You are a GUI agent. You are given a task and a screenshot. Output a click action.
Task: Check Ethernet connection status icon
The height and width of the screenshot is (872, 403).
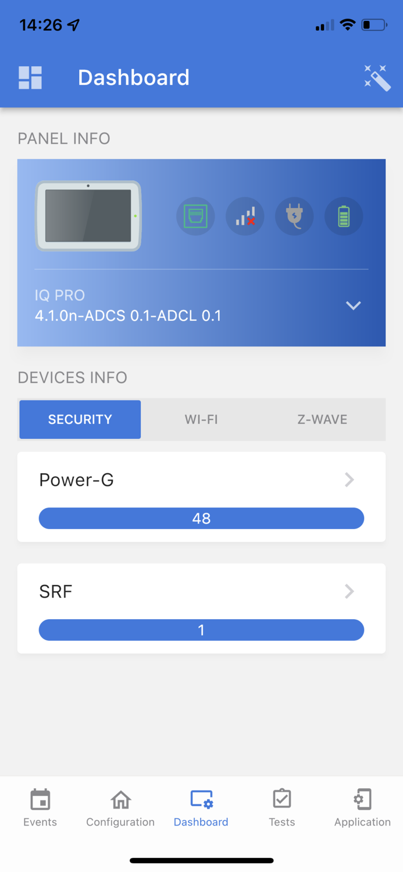(x=195, y=216)
